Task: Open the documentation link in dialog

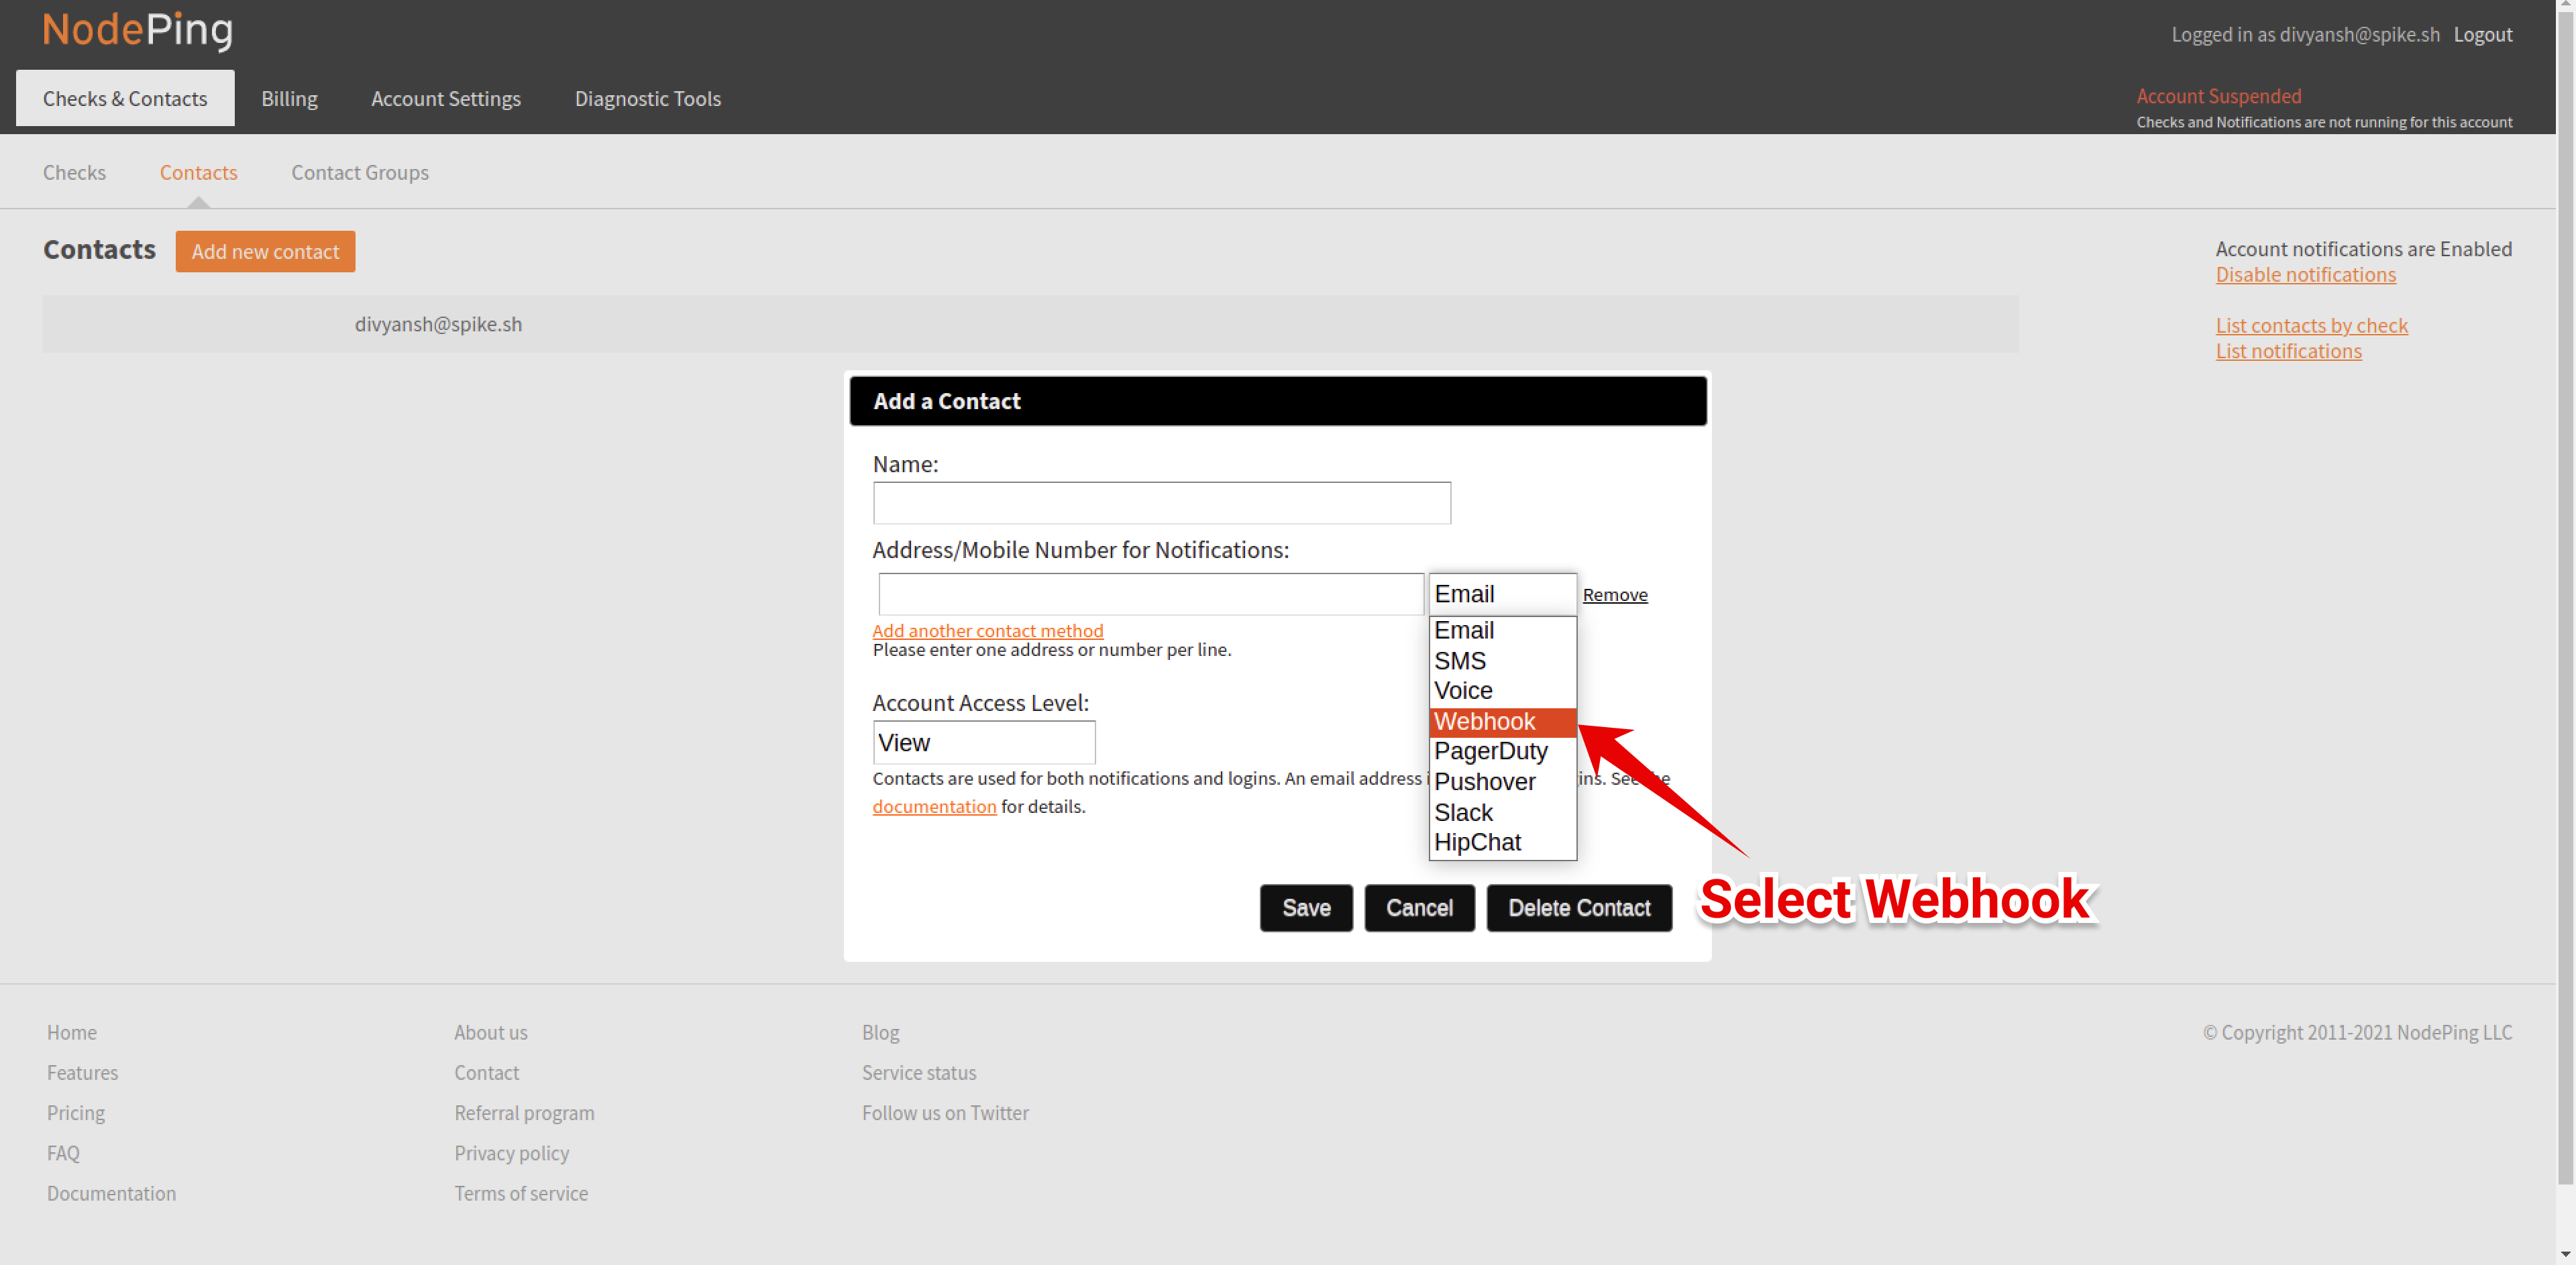Action: [x=934, y=806]
